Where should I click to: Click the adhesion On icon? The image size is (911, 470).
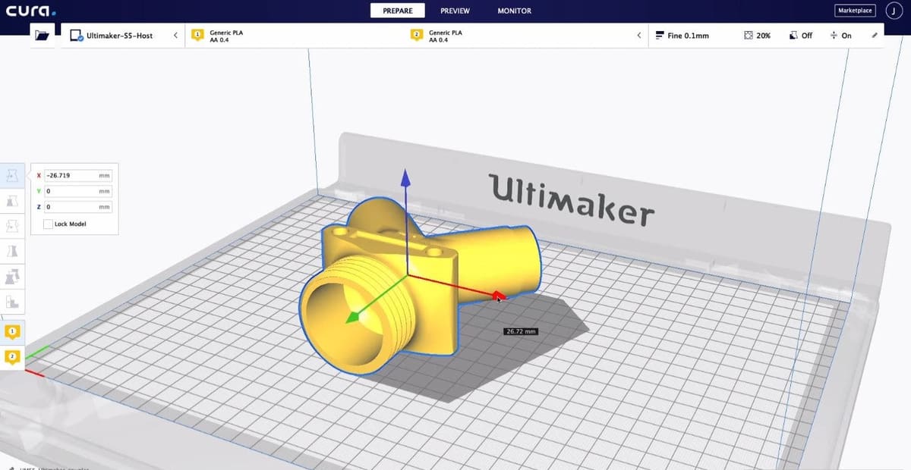pos(834,36)
